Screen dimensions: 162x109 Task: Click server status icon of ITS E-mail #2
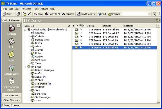[81, 33]
